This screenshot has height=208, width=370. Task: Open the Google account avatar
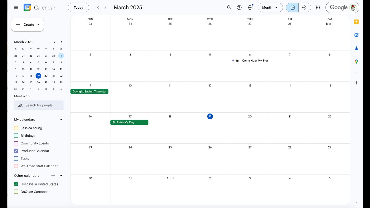(x=353, y=8)
